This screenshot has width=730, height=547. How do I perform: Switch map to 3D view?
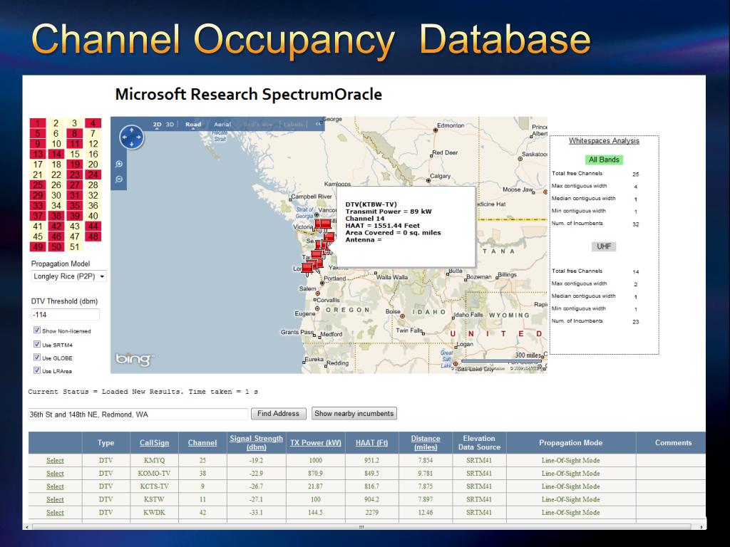[170, 124]
